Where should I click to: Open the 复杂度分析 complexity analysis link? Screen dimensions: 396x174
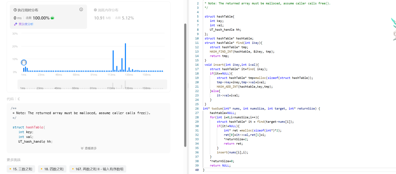tap(26, 24)
